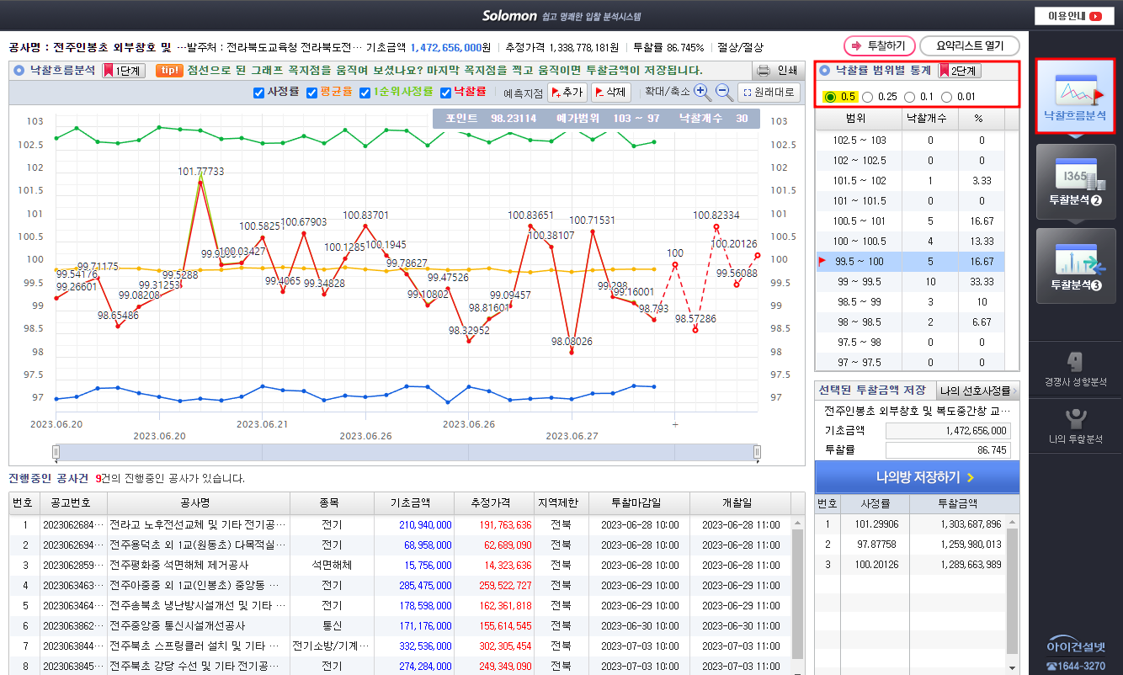Open the 투찰분석 2 sidebar icon
This screenshot has height=675, width=1123.
(x=1075, y=183)
